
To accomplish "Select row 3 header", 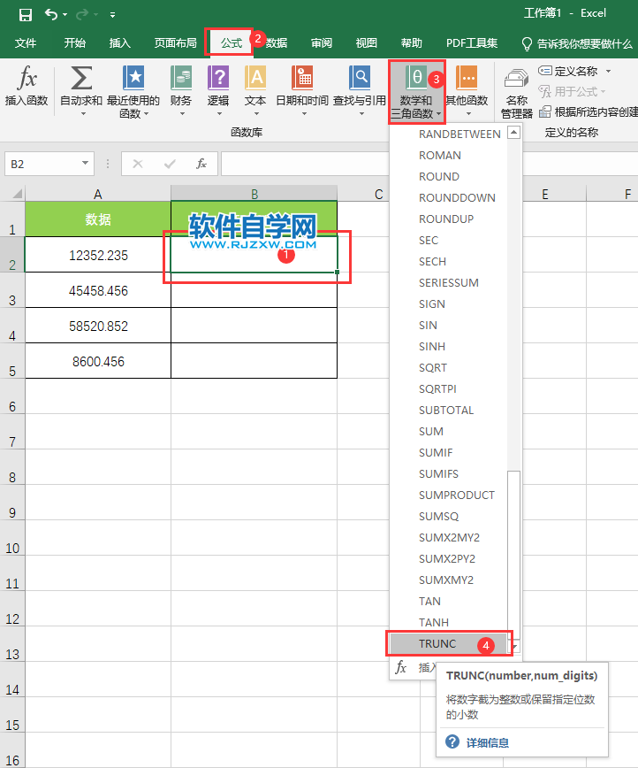I will point(12,290).
